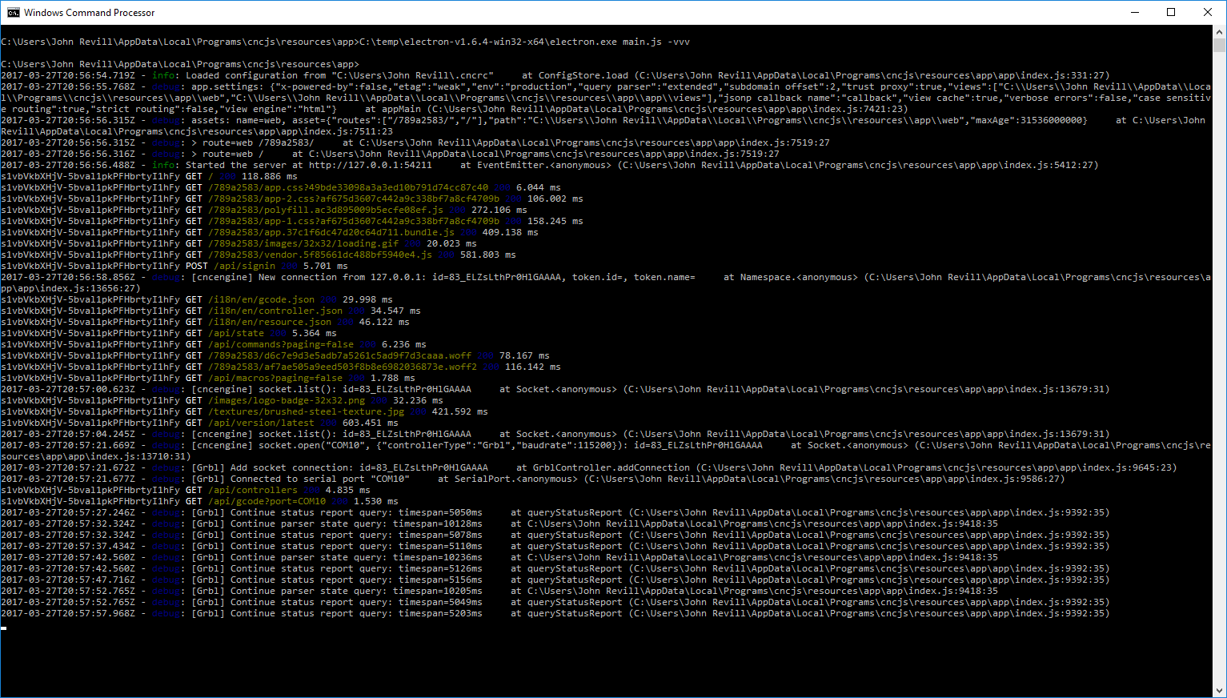The height and width of the screenshot is (698, 1227).
Task: Click the Command Processor title bar icon
Action: pyautogui.click(x=13, y=12)
